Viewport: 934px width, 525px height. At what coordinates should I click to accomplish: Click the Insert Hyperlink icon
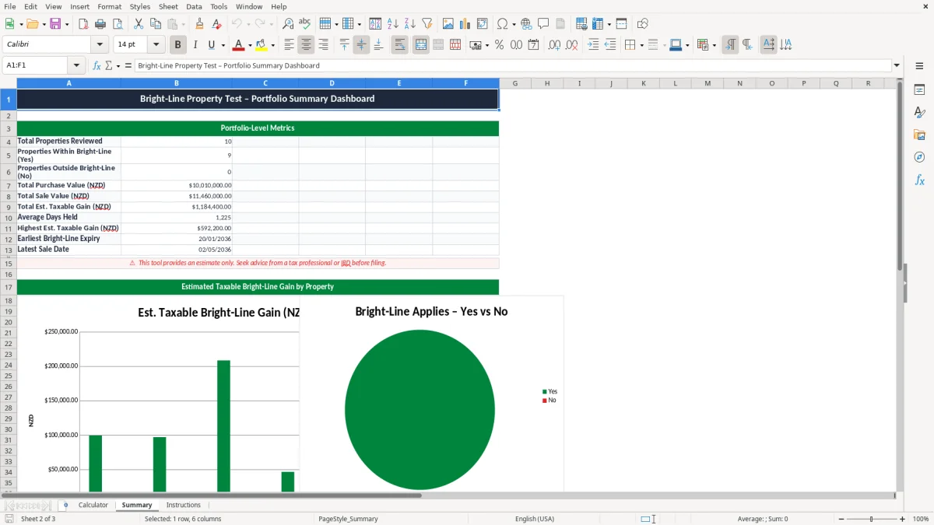pos(526,24)
